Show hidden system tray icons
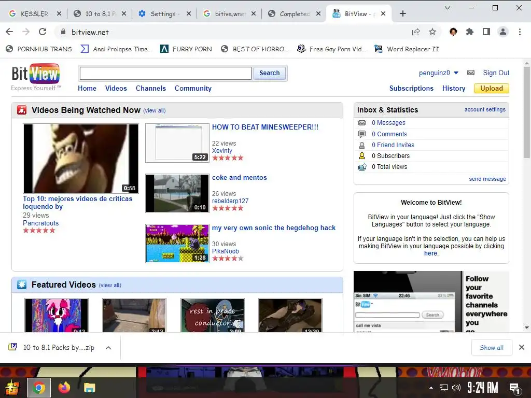 tap(431, 388)
